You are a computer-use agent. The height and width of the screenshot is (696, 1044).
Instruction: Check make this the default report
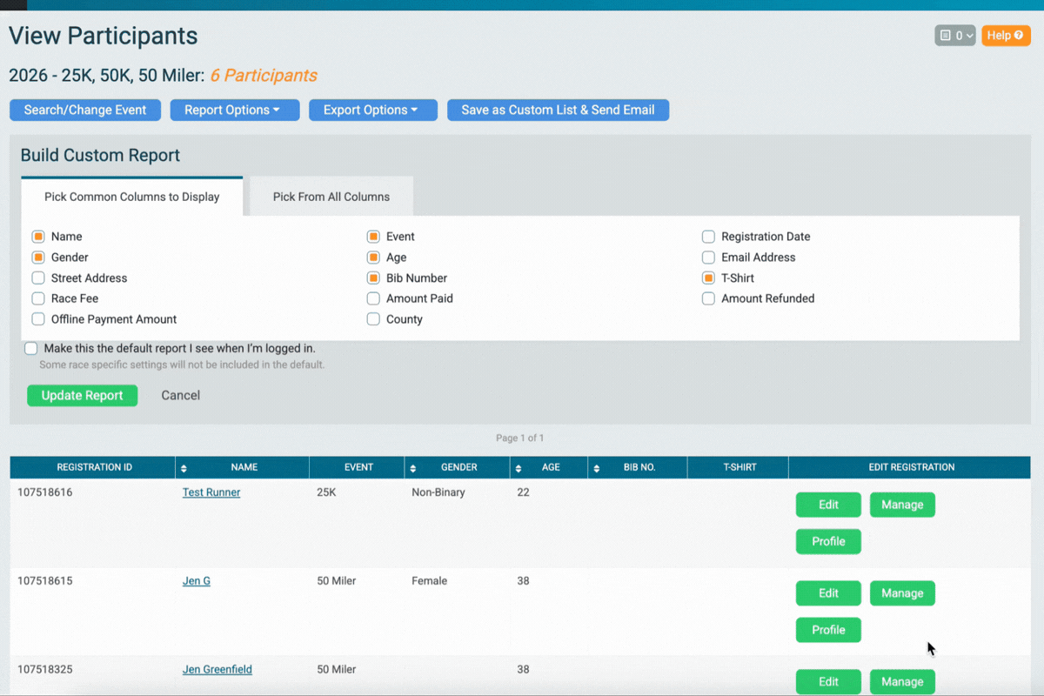30,348
